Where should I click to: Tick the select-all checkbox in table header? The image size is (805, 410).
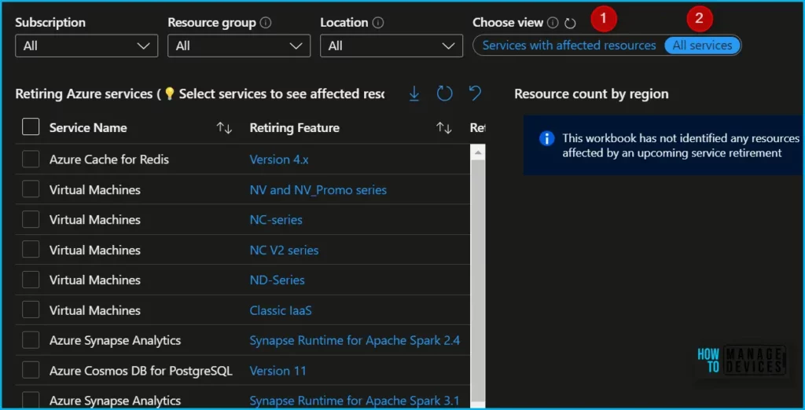click(31, 126)
